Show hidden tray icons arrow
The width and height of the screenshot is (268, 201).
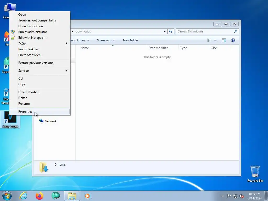click(x=222, y=196)
